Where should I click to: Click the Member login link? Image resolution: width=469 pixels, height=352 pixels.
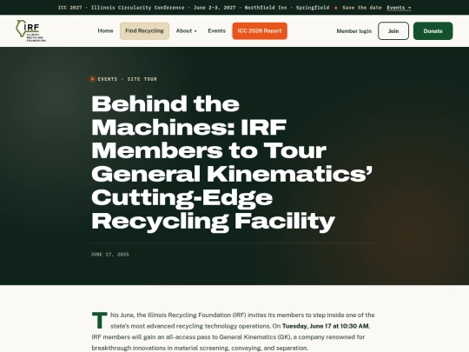(x=354, y=31)
